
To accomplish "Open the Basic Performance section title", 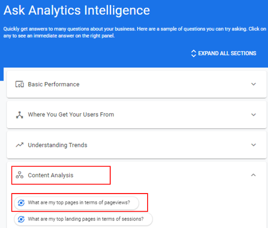I will [54, 84].
